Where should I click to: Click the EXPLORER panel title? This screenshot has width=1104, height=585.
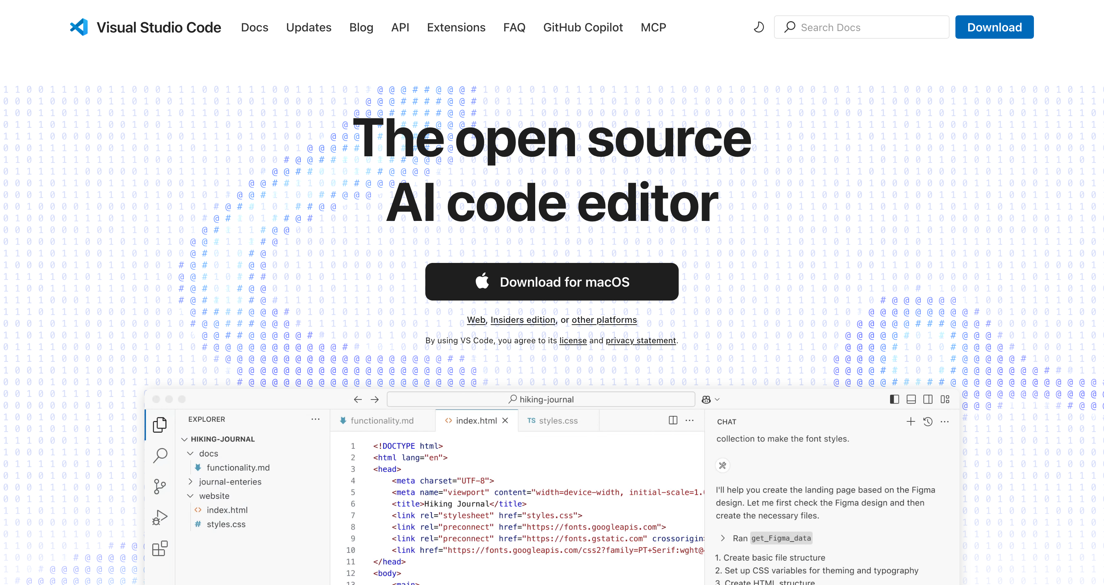[x=207, y=419]
